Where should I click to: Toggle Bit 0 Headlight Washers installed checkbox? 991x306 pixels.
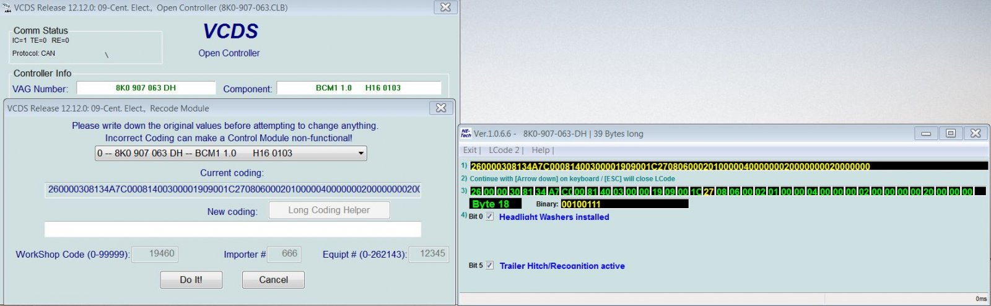(490, 216)
